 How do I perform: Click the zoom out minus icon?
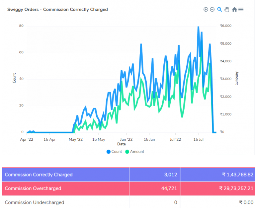pyautogui.click(x=212, y=10)
